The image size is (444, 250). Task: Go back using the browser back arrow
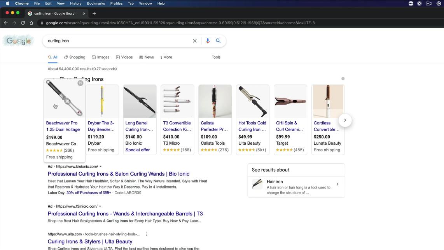[6, 23]
